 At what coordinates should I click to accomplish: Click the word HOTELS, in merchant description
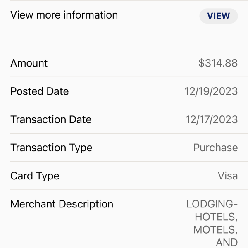tap(216, 217)
